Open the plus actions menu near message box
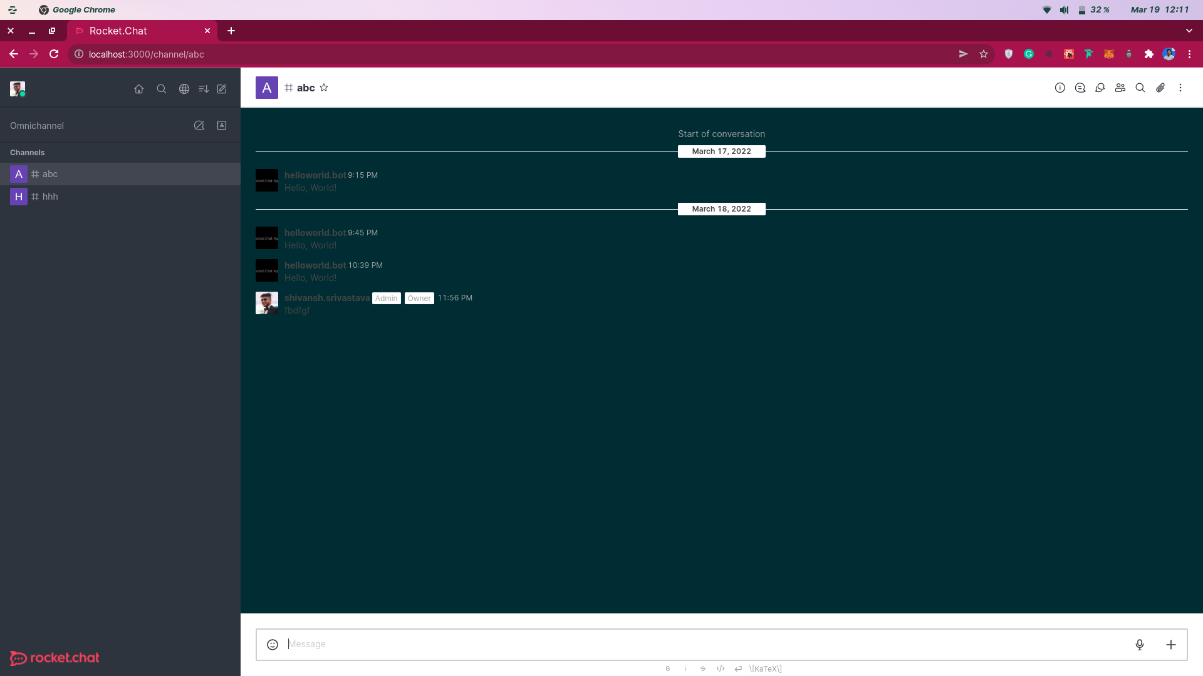1203x676 pixels. (x=1171, y=644)
